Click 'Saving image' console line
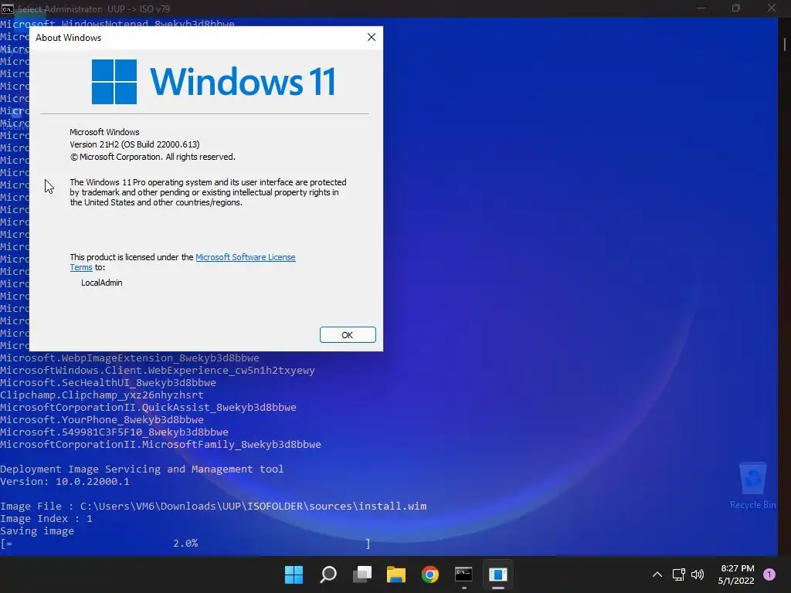 37,531
